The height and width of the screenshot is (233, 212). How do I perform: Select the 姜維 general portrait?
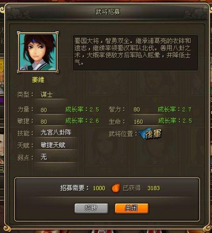tap(38, 52)
